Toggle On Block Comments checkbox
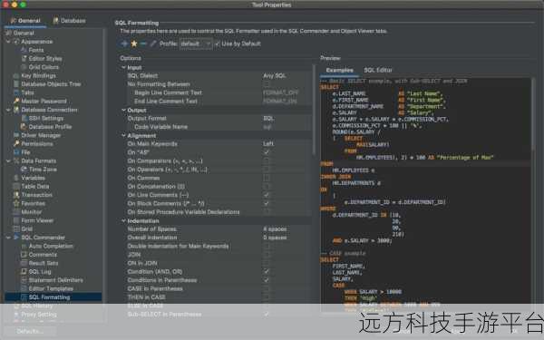Viewport: 544px width, 340px height. 266,203
